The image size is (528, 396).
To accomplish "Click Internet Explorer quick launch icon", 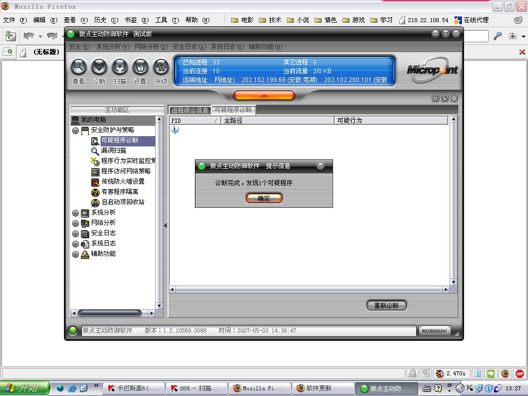I will (72, 388).
